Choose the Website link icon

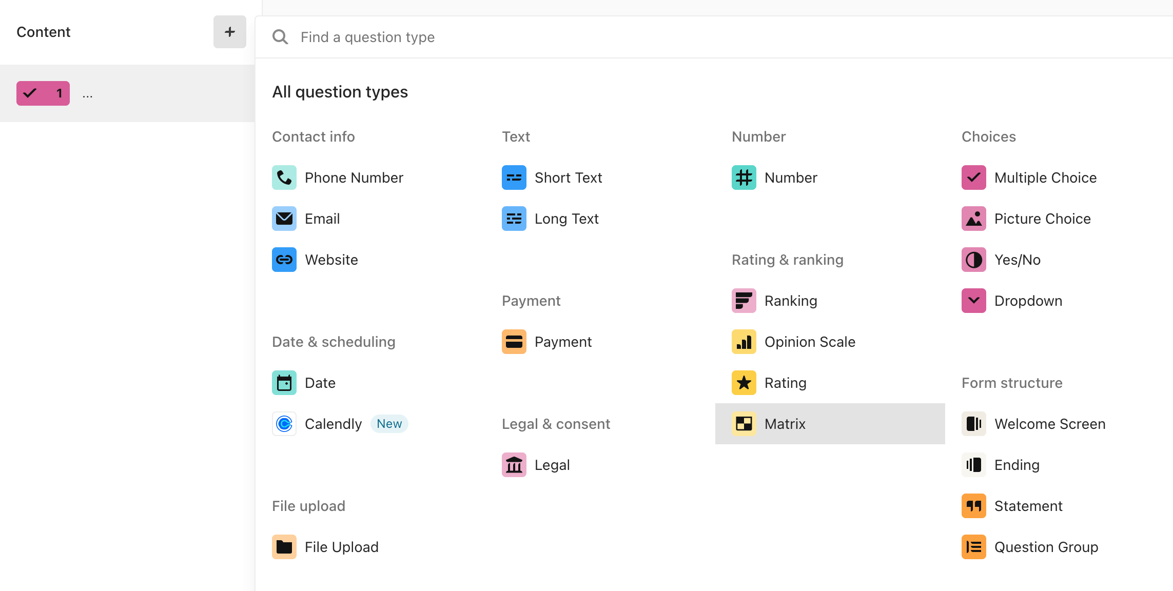284,260
